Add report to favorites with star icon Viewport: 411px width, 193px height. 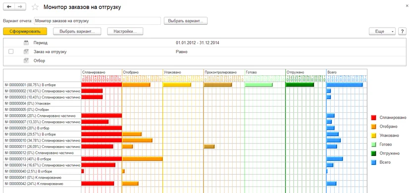[35, 7]
